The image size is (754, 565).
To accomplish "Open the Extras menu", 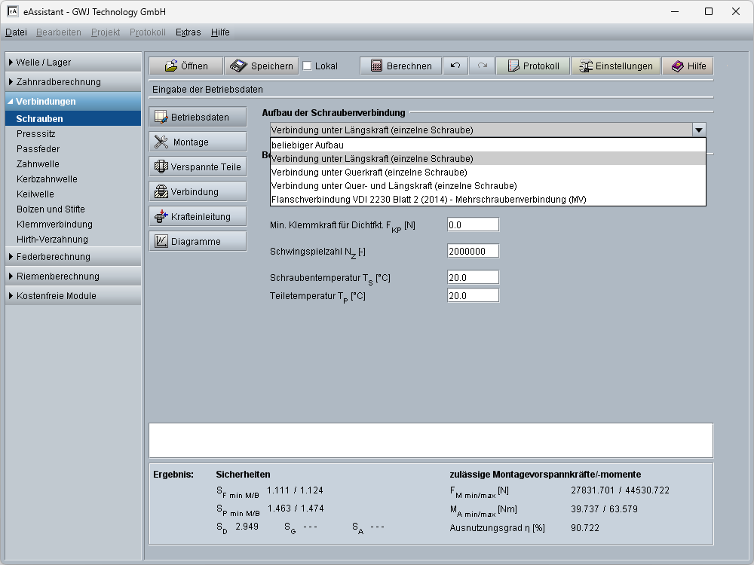I will (x=188, y=32).
